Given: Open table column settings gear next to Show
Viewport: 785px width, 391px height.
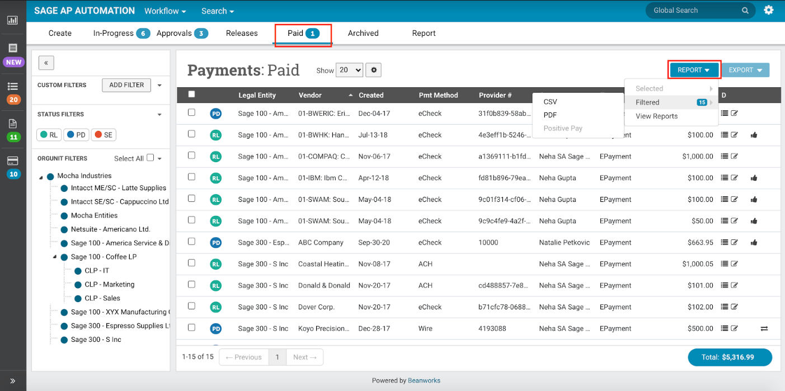Looking at the screenshot, I should (374, 70).
